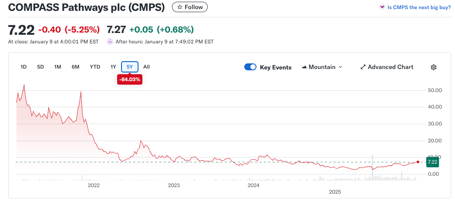Image resolution: width=455 pixels, height=204 pixels.
Task: Follow COMPASS Pathways stock
Action: pyautogui.click(x=190, y=7)
